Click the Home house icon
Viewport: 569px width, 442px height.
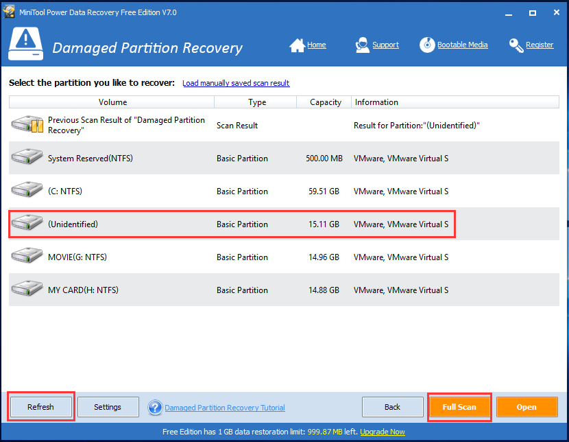[x=297, y=45]
